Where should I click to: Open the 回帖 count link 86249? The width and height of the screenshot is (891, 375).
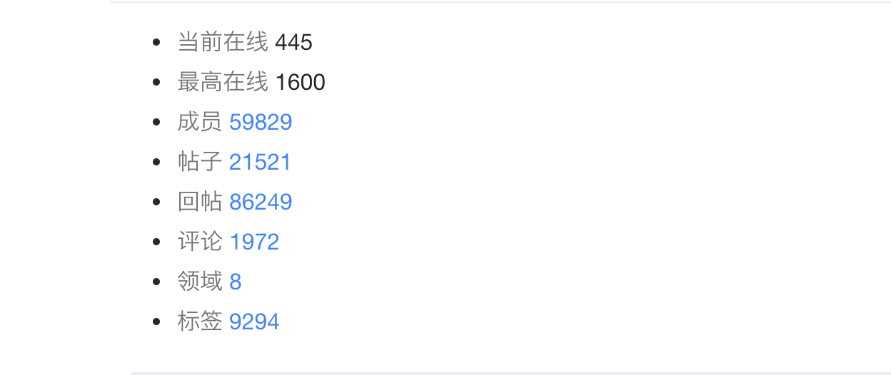261,202
